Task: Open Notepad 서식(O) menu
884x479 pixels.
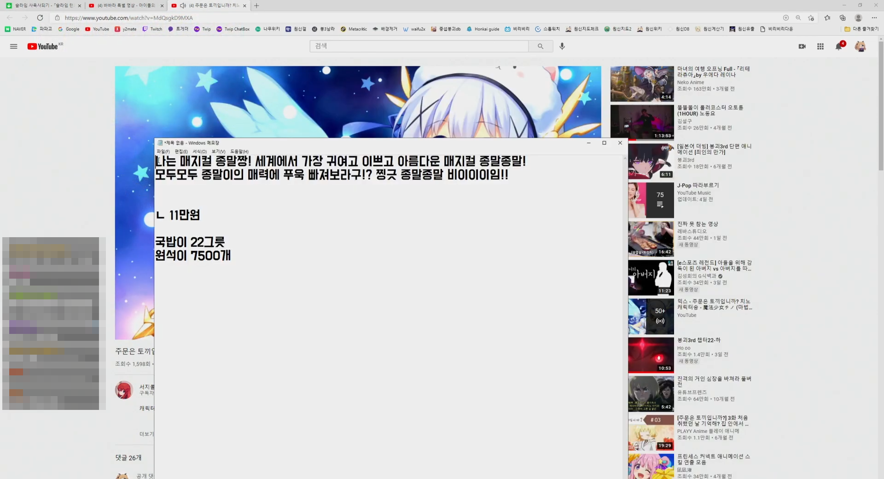Action: point(199,152)
